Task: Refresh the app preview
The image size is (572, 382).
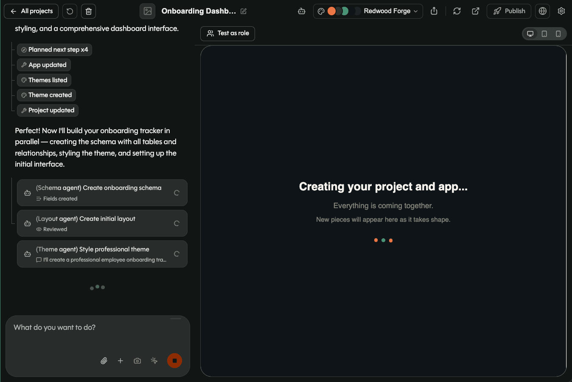Action: click(457, 11)
